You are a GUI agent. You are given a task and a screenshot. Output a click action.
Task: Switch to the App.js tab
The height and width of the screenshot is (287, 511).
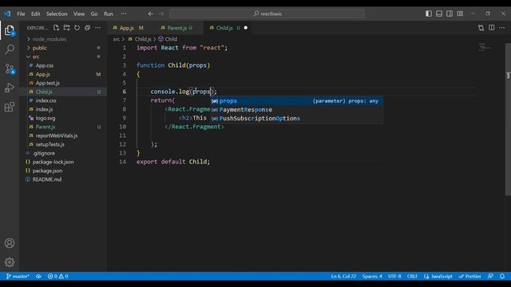127,28
